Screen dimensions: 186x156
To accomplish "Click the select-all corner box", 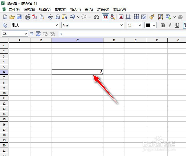I will tap(4, 40).
